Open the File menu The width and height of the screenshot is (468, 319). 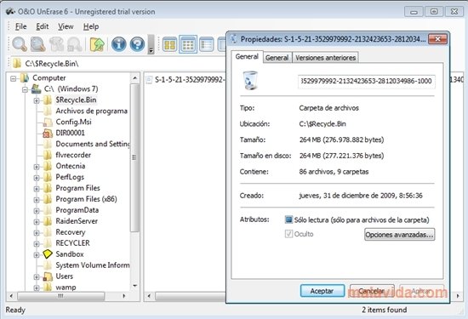point(20,26)
